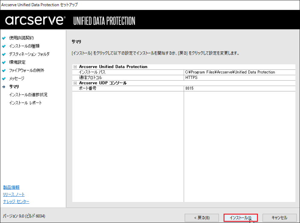Click the install path value C:¥Program Files¥Arcserve¥Unified Data Protection

[230, 72]
